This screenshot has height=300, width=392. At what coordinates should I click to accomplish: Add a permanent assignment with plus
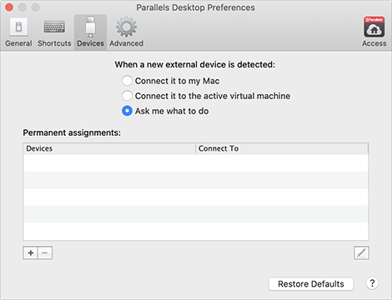[x=31, y=252]
